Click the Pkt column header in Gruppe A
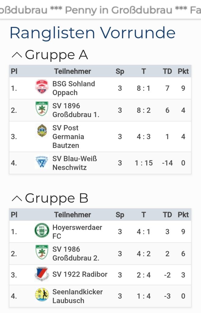This screenshot has height=313, width=201. [x=183, y=72]
